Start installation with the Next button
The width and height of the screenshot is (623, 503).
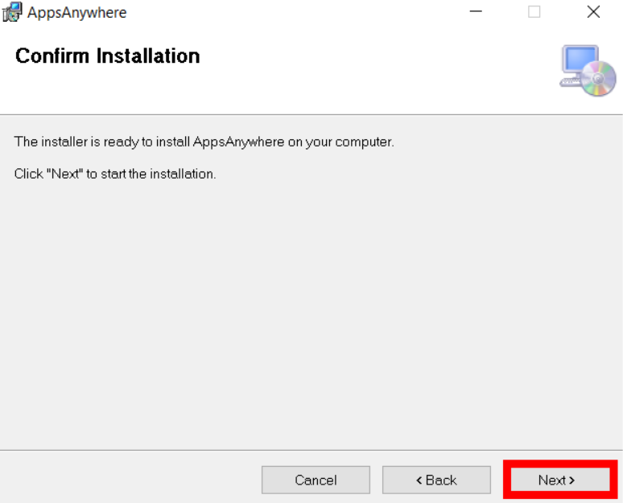(x=560, y=480)
